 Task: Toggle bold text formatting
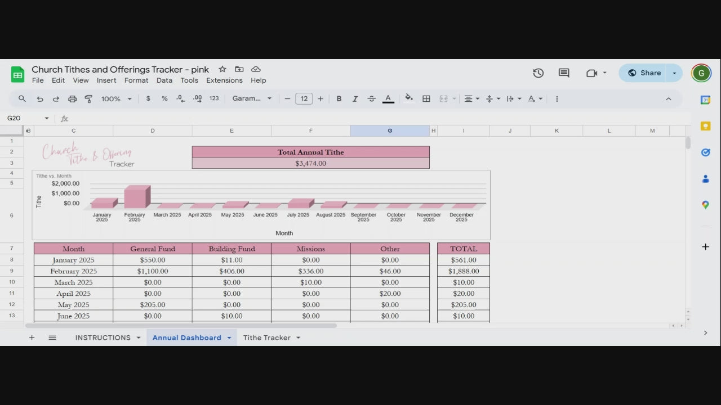click(339, 99)
